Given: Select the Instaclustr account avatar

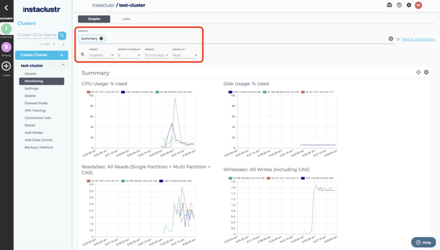Looking at the screenshot, I should point(6,29).
